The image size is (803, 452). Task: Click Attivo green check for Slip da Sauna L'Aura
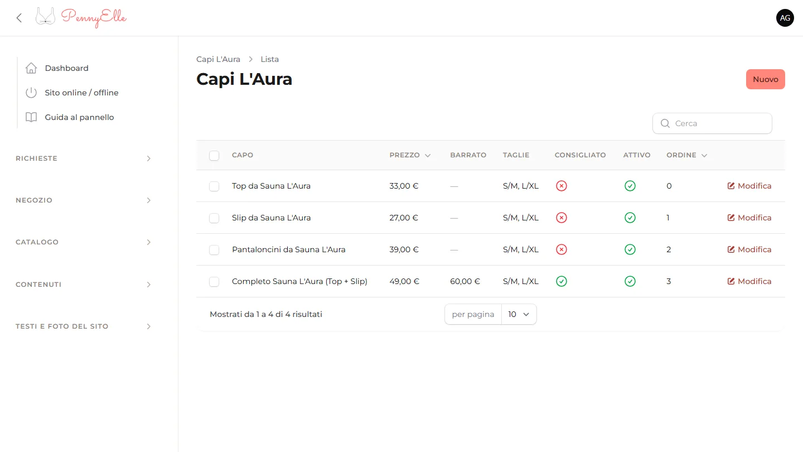(630, 218)
